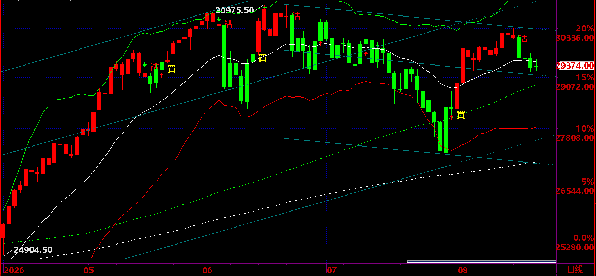596x276 pixels.
Task: Click the 30336.00 price axis label
Action: (575, 38)
